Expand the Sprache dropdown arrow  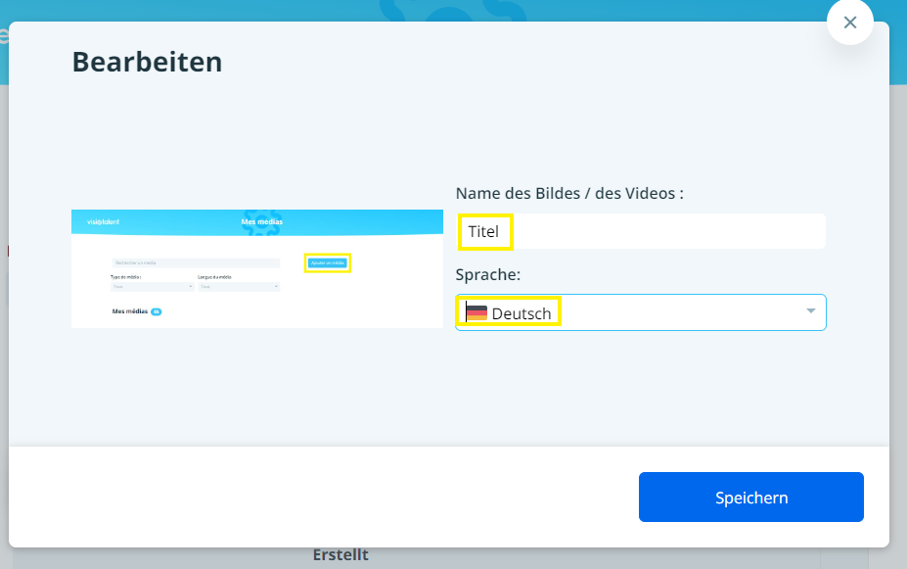(x=810, y=311)
